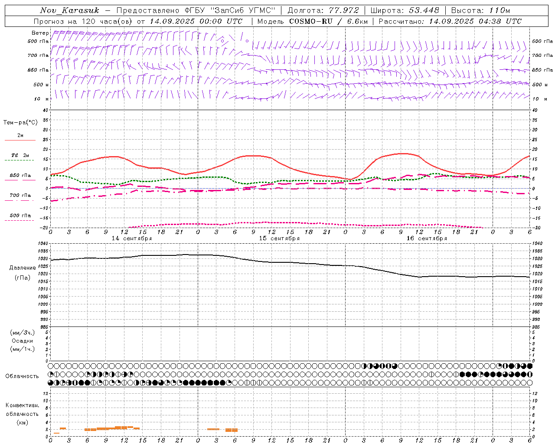Click the Конвективн. label of convective clouds
This screenshot has width=555, height=444.
pos(22,405)
